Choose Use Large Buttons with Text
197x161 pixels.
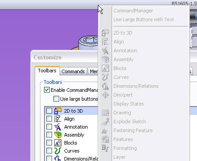pos(144,20)
